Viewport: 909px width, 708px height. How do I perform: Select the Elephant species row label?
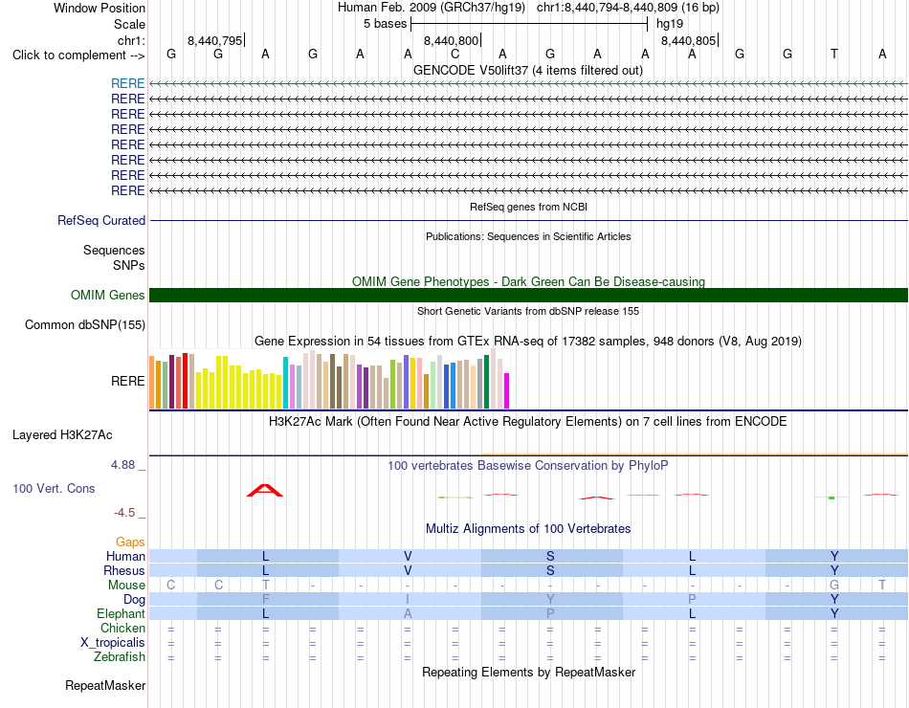[x=121, y=613]
